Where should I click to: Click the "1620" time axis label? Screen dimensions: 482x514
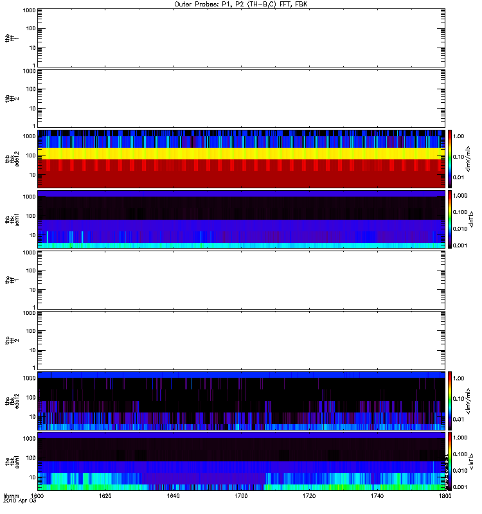[x=105, y=496]
